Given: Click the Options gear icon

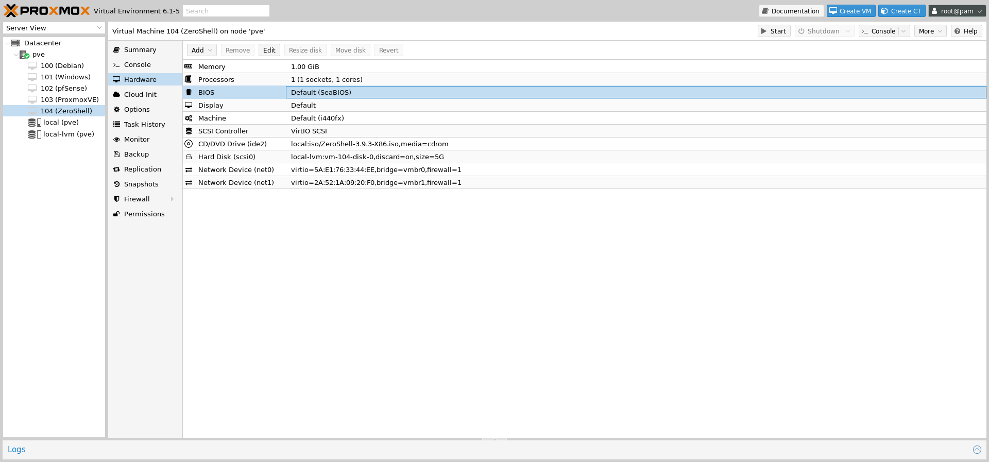Looking at the screenshot, I should [116, 109].
